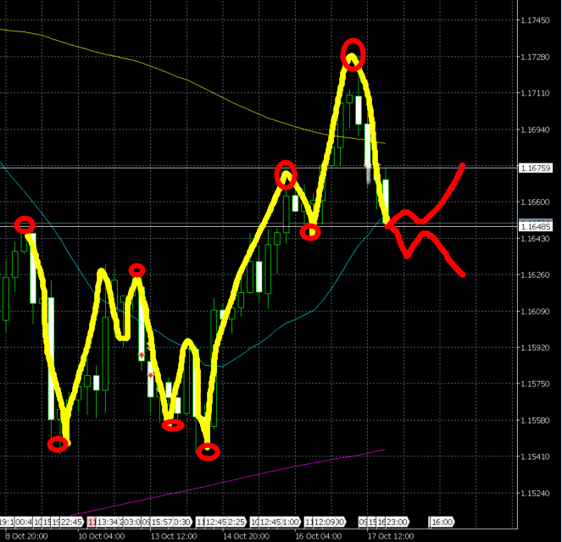Viewport: 562px width, 542px height.
Task: Select the pink 11 event marker on the timeline
Action: point(92,522)
